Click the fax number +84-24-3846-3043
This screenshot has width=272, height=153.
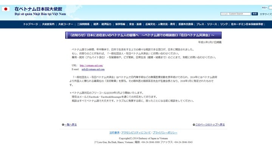[183, 142]
